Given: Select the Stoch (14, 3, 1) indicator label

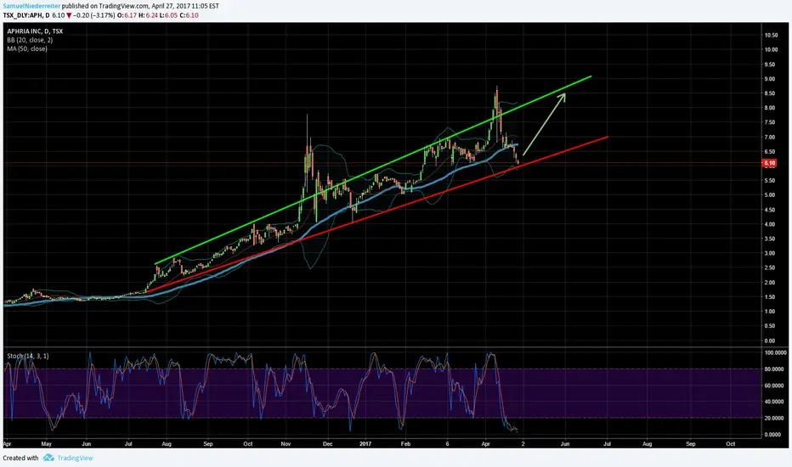Looking at the screenshot, I should click(x=28, y=356).
